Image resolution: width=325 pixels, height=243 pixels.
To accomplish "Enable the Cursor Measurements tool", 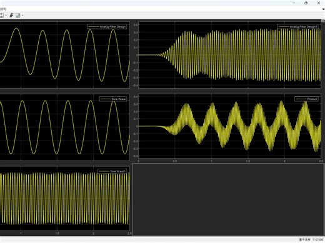I will pyautogui.click(x=18, y=15).
